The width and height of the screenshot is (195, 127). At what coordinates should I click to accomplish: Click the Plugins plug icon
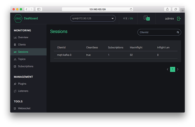[15, 84]
